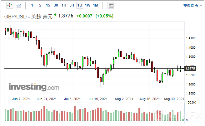Click the green up arrow beside price
The height and width of the screenshot is (126, 205).
coord(55,15)
